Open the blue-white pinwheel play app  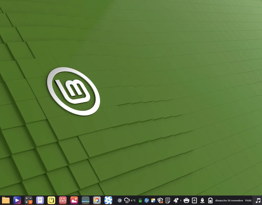[108, 200]
